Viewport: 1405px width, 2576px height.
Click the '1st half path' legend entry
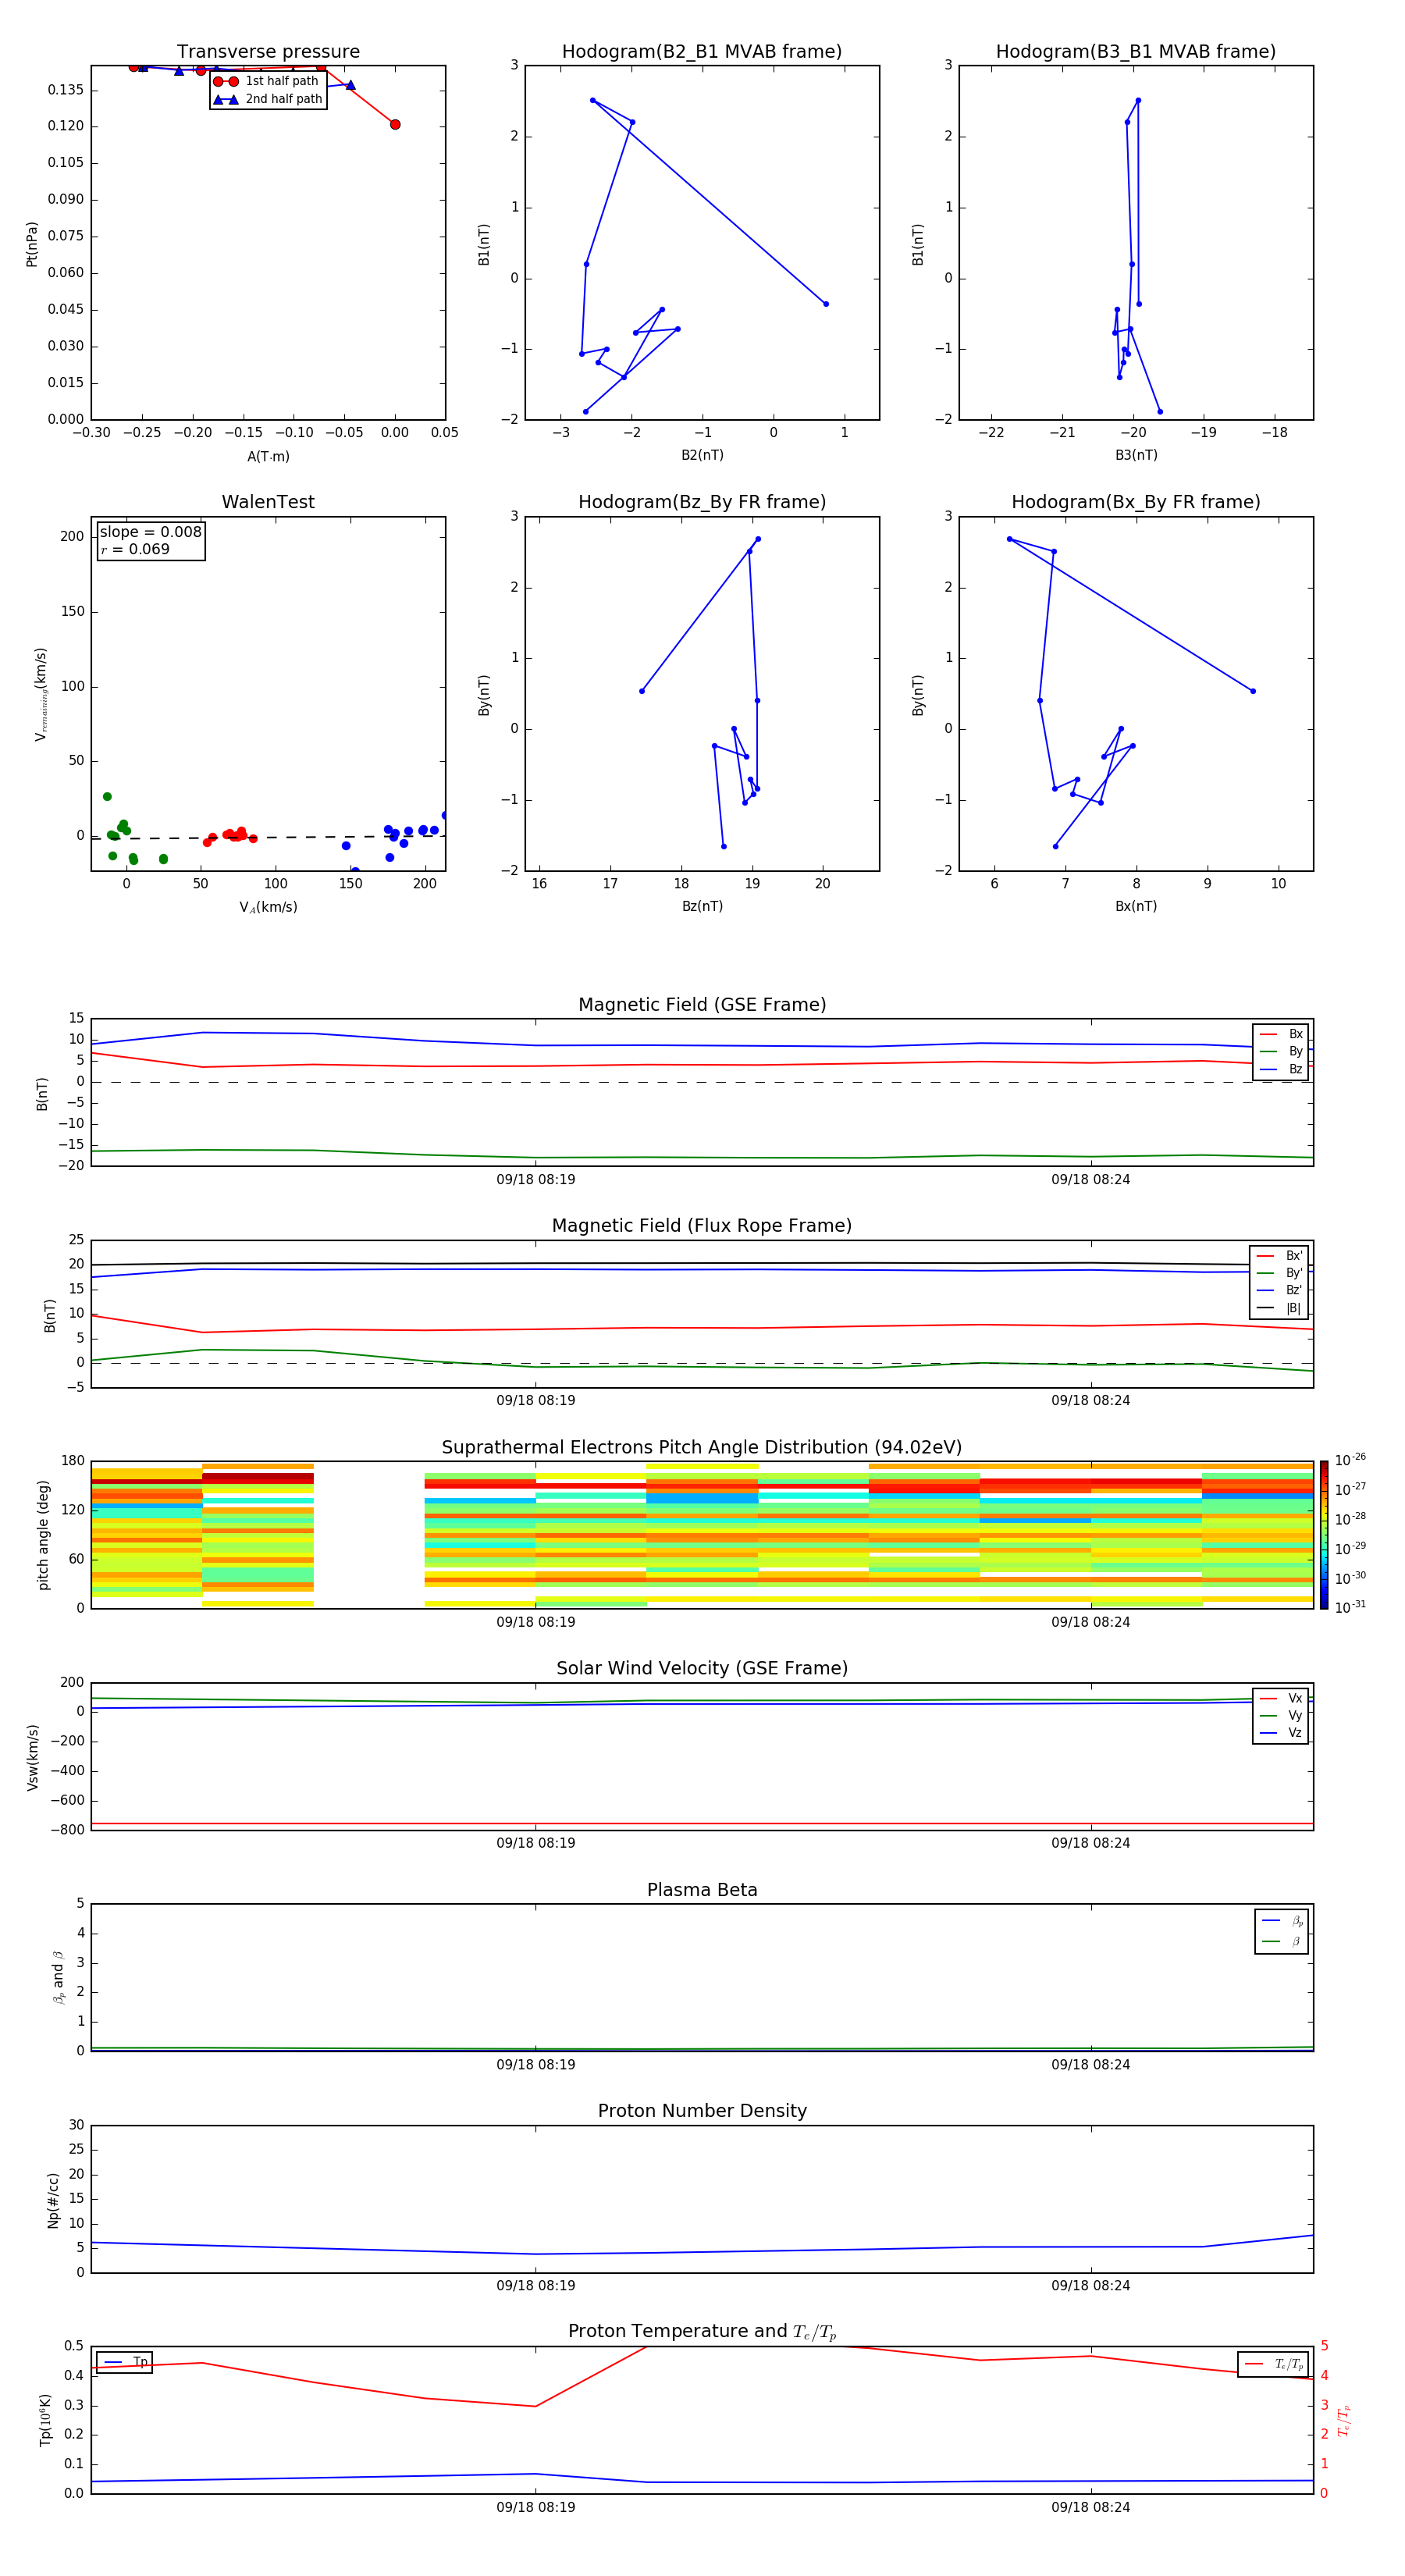tap(267, 81)
